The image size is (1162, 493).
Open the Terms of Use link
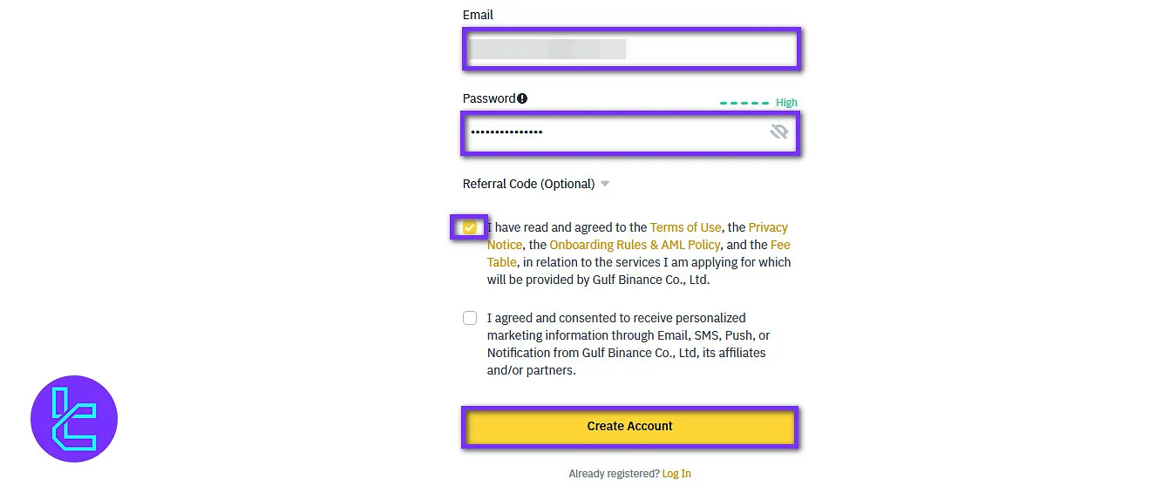685,227
